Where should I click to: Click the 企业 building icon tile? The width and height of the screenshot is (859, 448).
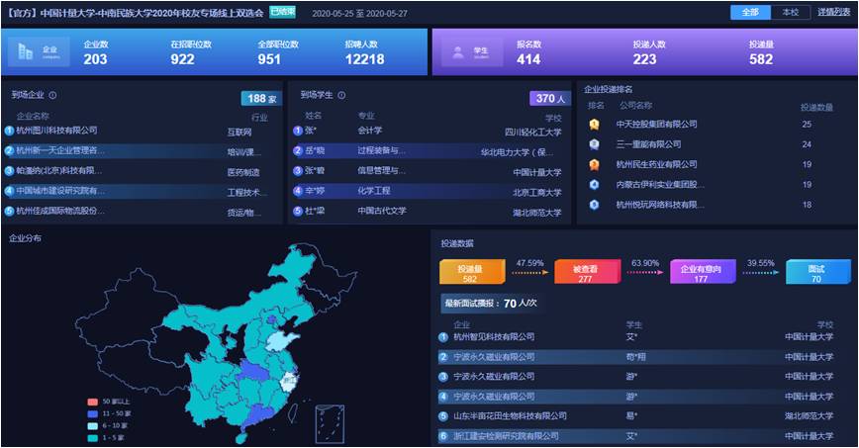39,52
